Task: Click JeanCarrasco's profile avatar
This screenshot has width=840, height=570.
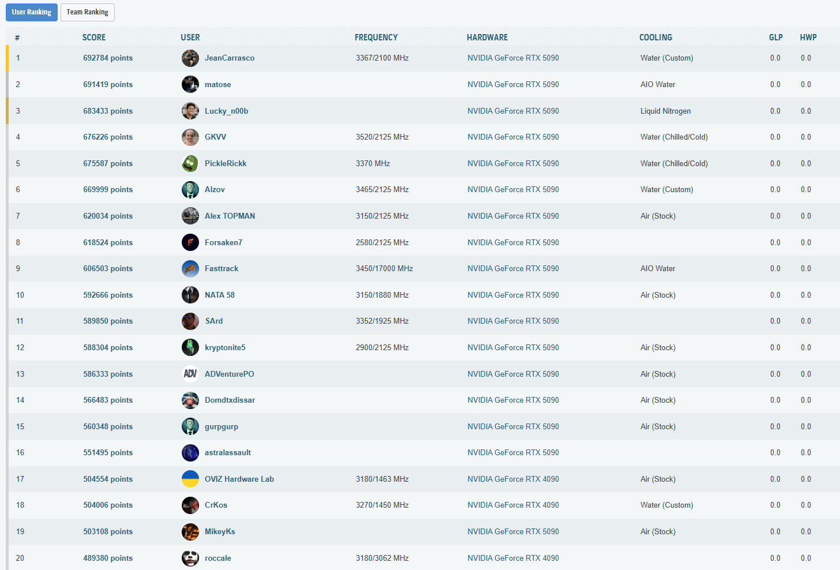Action: pos(190,58)
